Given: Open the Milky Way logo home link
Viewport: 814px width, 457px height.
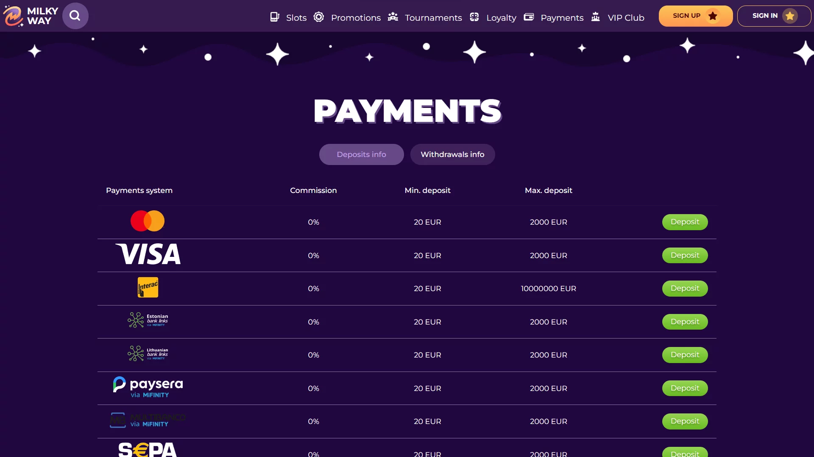Looking at the screenshot, I should click(x=31, y=16).
